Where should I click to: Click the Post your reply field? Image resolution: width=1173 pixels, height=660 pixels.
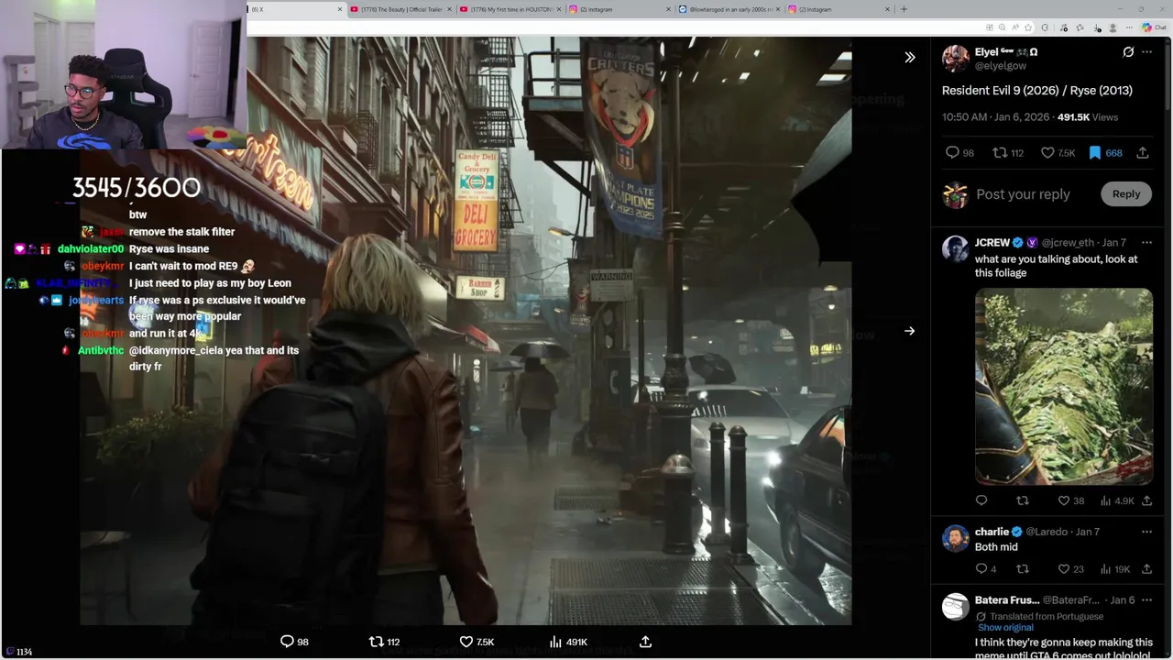pos(1023,194)
